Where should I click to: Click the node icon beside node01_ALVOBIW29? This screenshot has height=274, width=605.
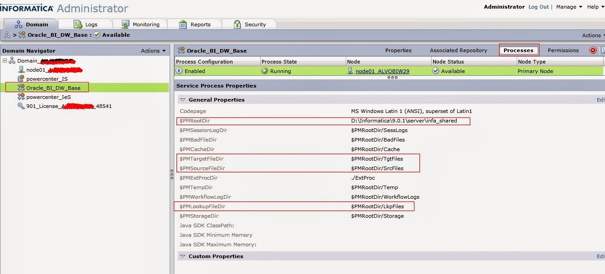[x=350, y=71]
